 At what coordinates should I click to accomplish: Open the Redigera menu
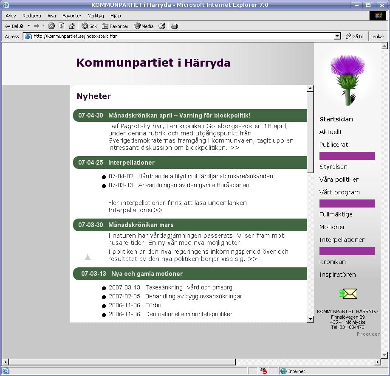(31, 16)
